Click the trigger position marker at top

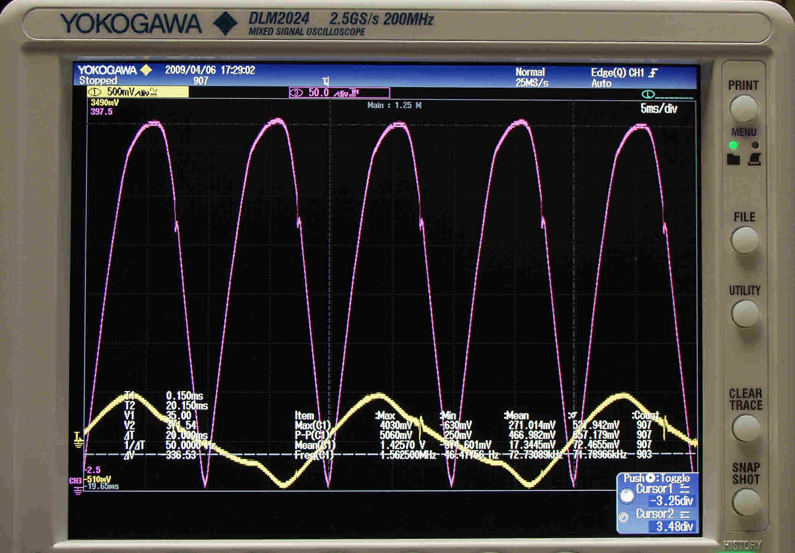[x=325, y=81]
